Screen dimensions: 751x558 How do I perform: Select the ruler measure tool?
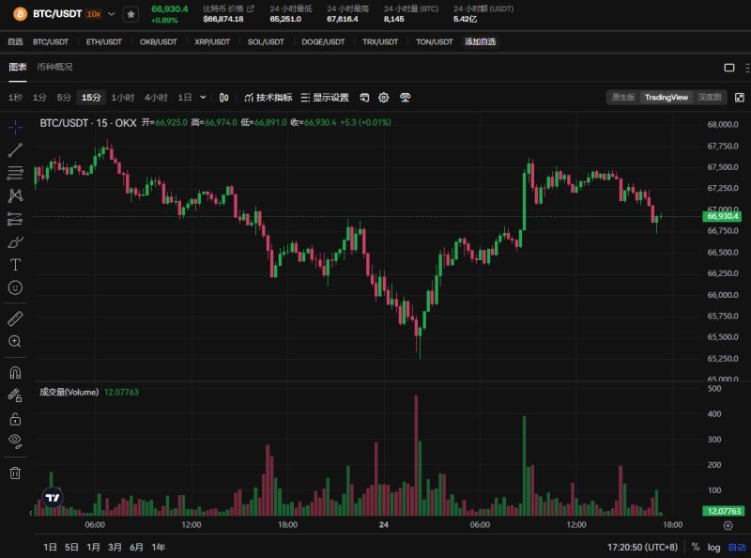pos(15,318)
